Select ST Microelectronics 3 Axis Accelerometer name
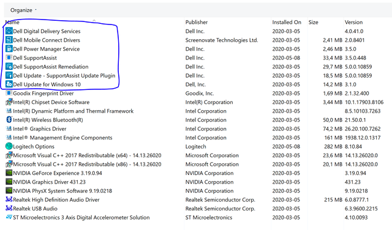This screenshot has width=392, height=230. [81, 218]
